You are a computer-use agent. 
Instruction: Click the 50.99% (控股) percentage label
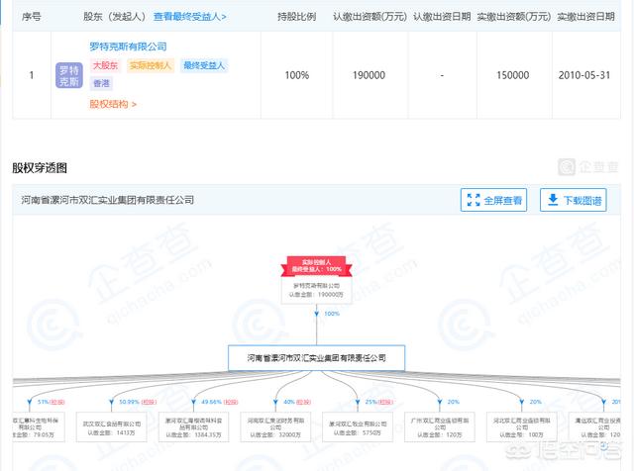pos(138,402)
